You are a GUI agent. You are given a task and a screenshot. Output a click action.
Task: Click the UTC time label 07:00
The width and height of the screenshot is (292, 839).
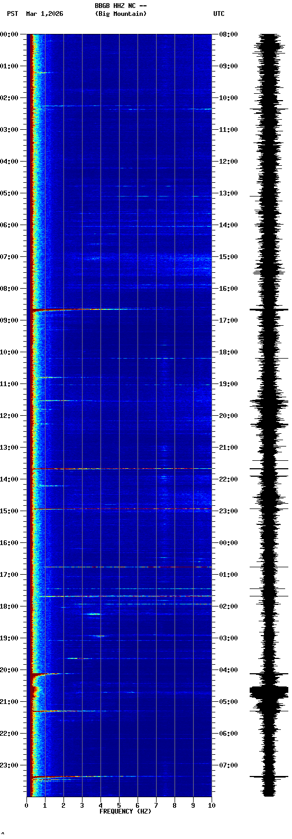pyautogui.click(x=229, y=765)
